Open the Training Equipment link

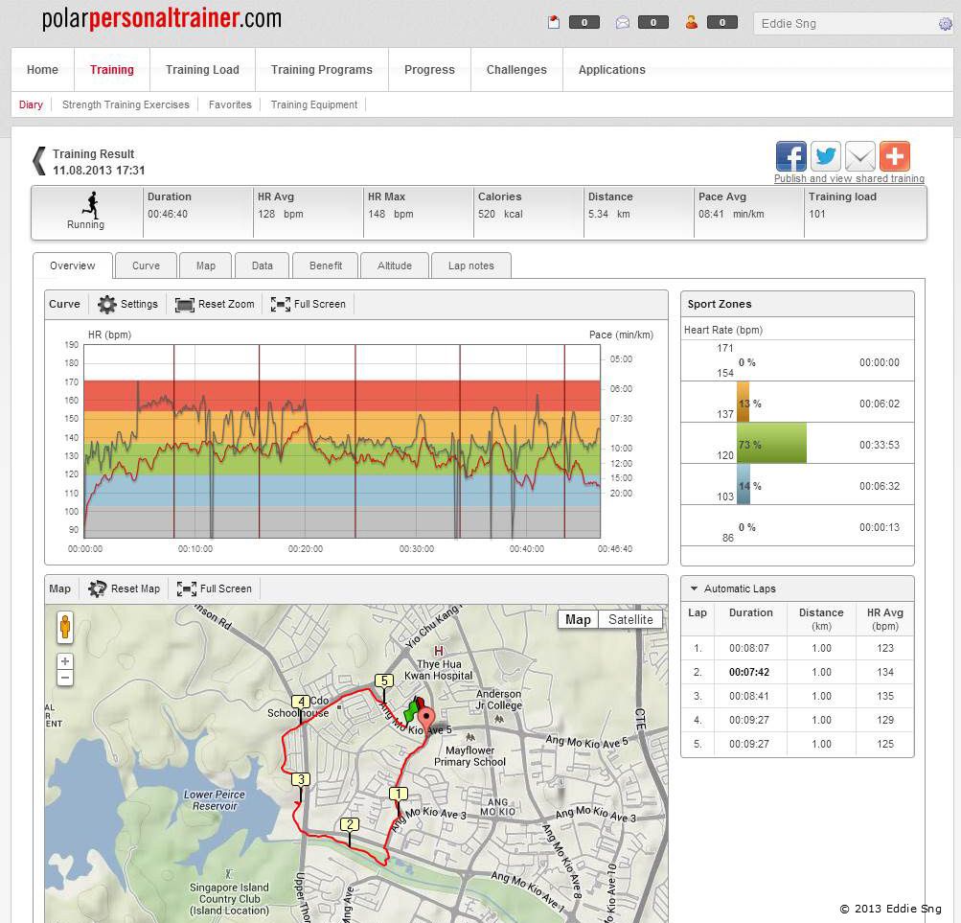(x=314, y=104)
